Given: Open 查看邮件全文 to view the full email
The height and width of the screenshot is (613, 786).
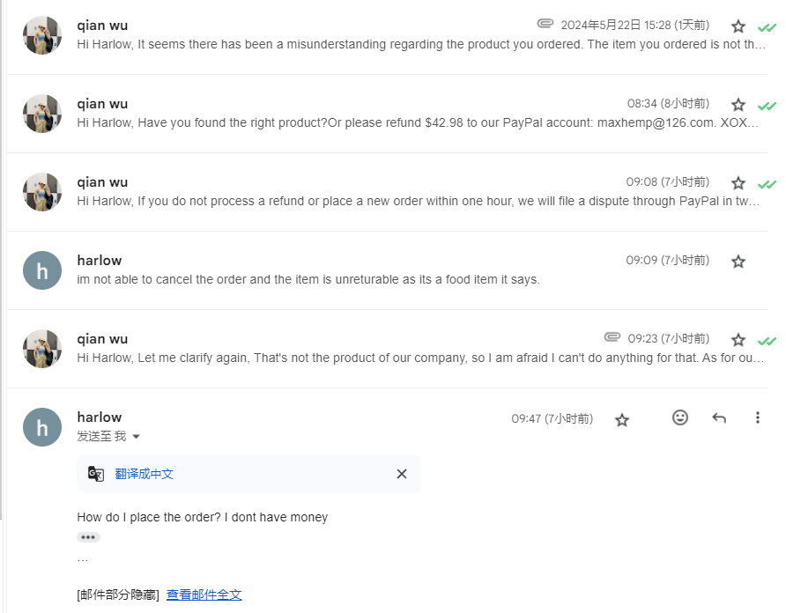Looking at the screenshot, I should coord(203,595).
